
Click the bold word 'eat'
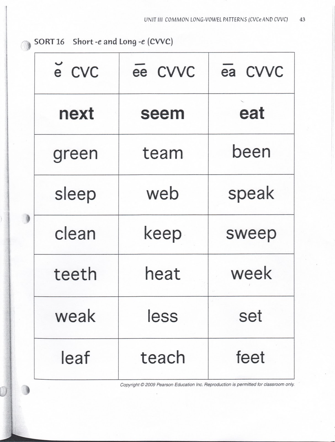[252, 113]
